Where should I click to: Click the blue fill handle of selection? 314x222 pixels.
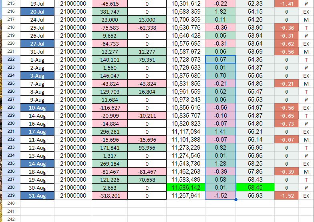[236, 199]
